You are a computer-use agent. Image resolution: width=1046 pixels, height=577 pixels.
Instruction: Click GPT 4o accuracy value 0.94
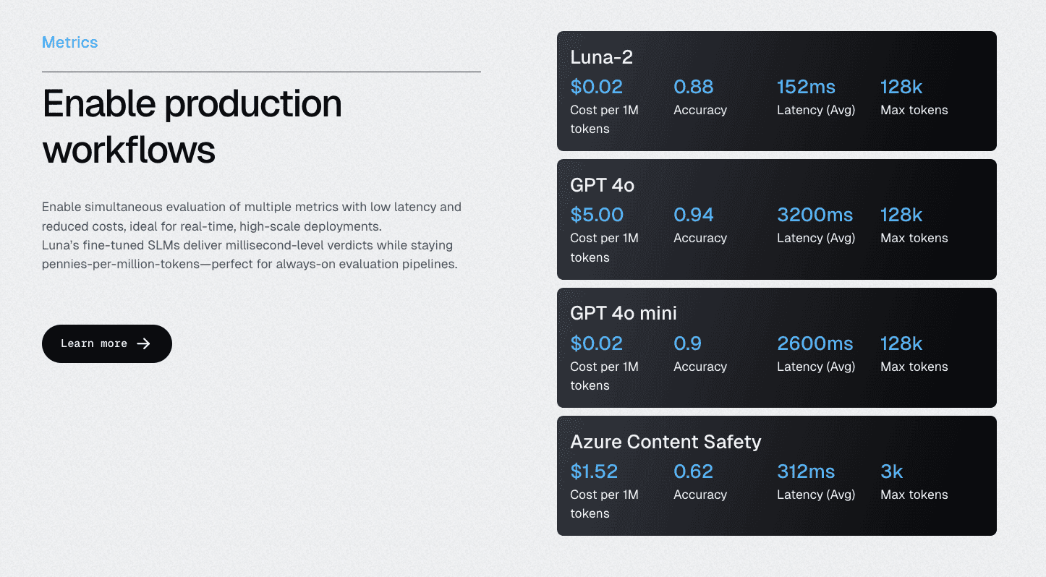pyautogui.click(x=693, y=215)
